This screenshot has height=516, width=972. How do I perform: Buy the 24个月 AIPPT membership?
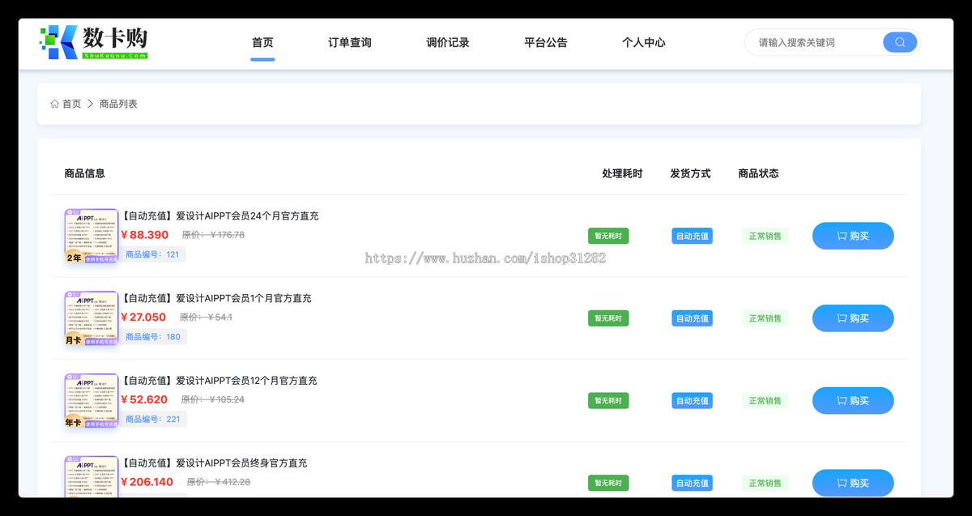coord(853,236)
